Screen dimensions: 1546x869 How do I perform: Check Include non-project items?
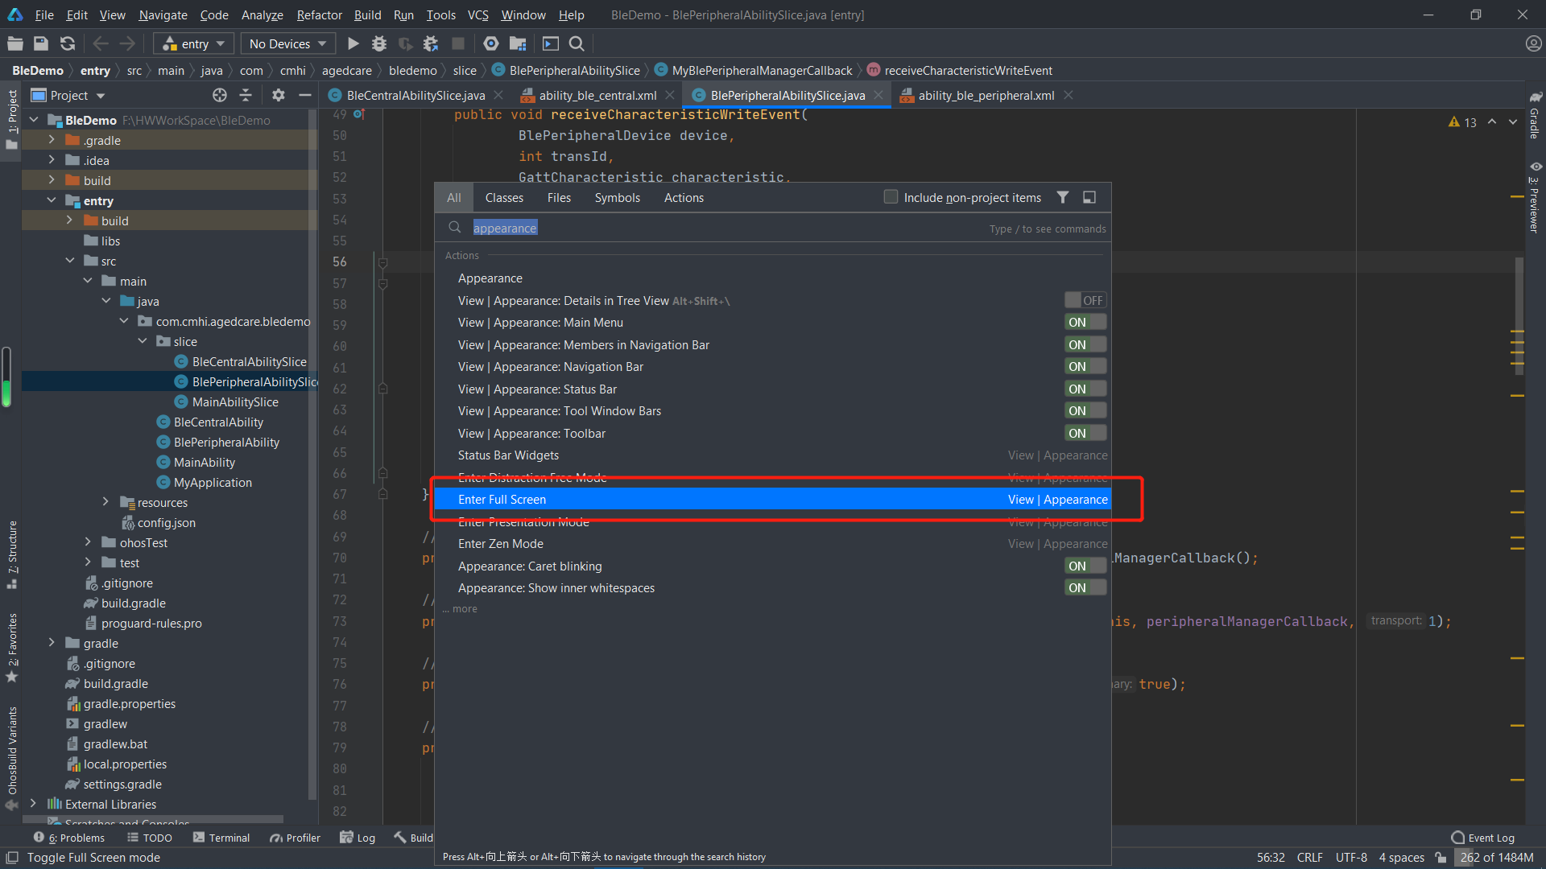point(891,197)
